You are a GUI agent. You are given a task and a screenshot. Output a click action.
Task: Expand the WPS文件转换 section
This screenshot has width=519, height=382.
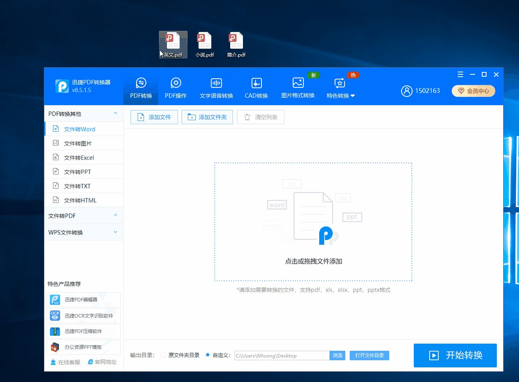[84, 232]
